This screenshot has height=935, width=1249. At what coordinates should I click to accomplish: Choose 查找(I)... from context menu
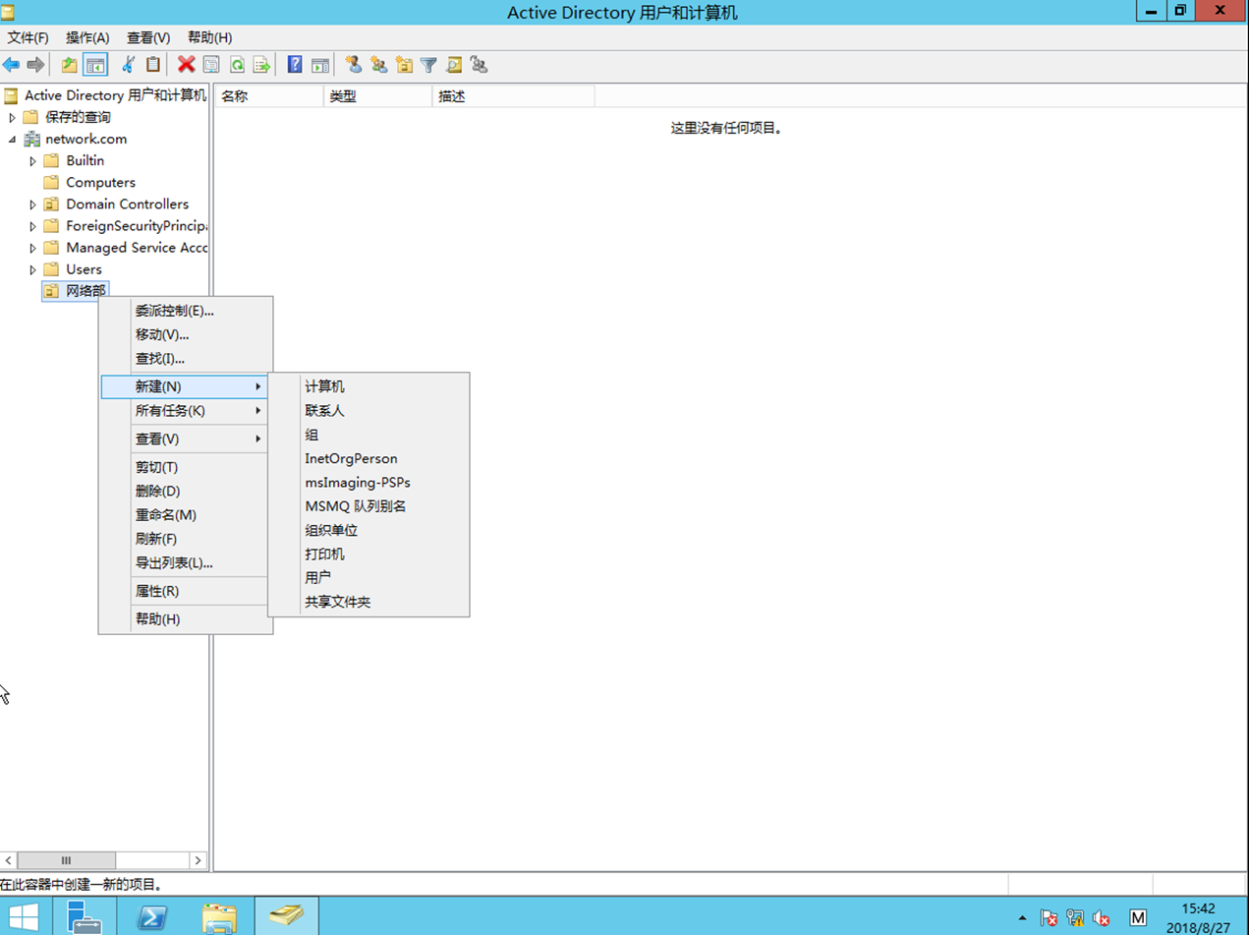click(x=185, y=359)
